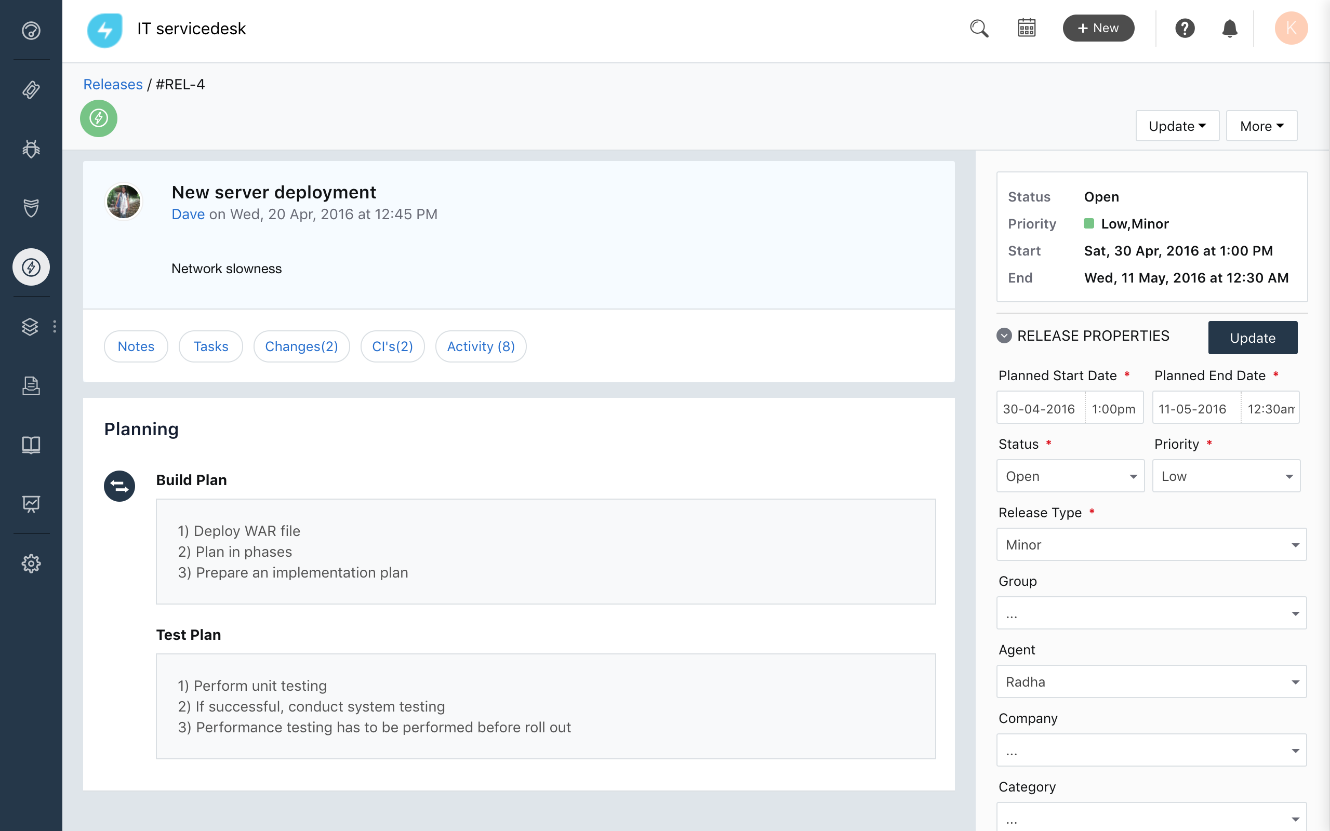This screenshot has width=1330, height=831.
Task: Click the End value Wed, 11 May, 2016
Action: point(1186,277)
